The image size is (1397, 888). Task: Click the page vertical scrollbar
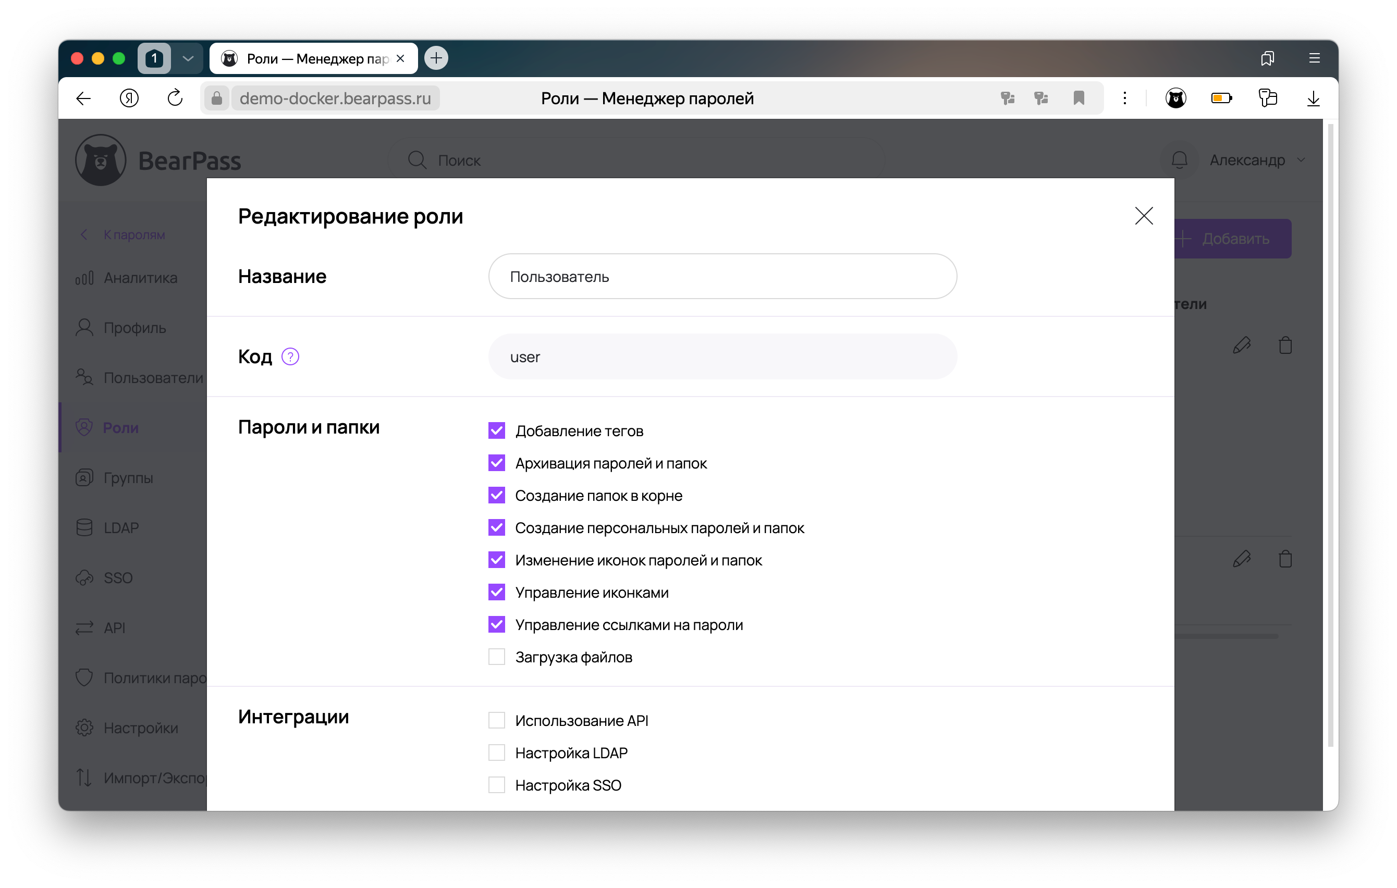coord(1331,435)
